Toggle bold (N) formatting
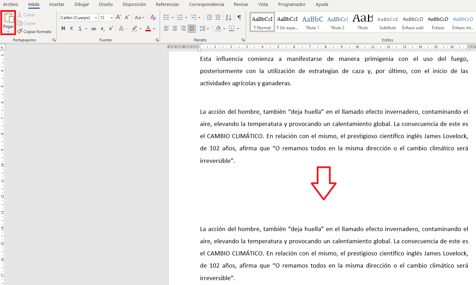Viewport: 476px width, 285px height. 63,29
